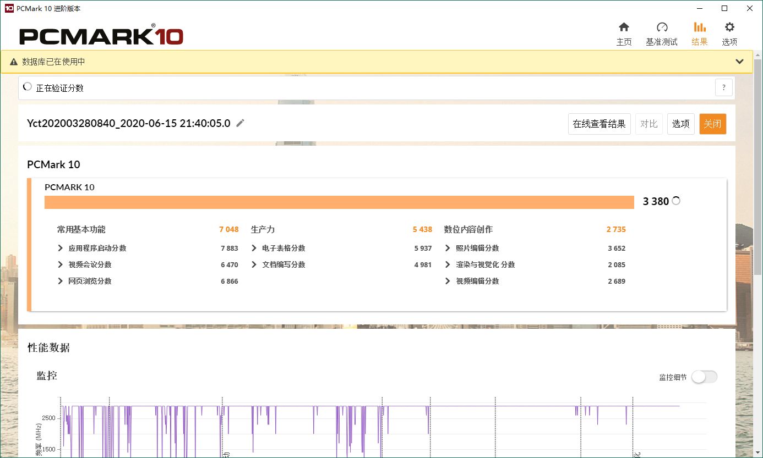The width and height of the screenshot is (763, 458).
Task: Expand 电子表格分数 details
Action: click(254, 248)
